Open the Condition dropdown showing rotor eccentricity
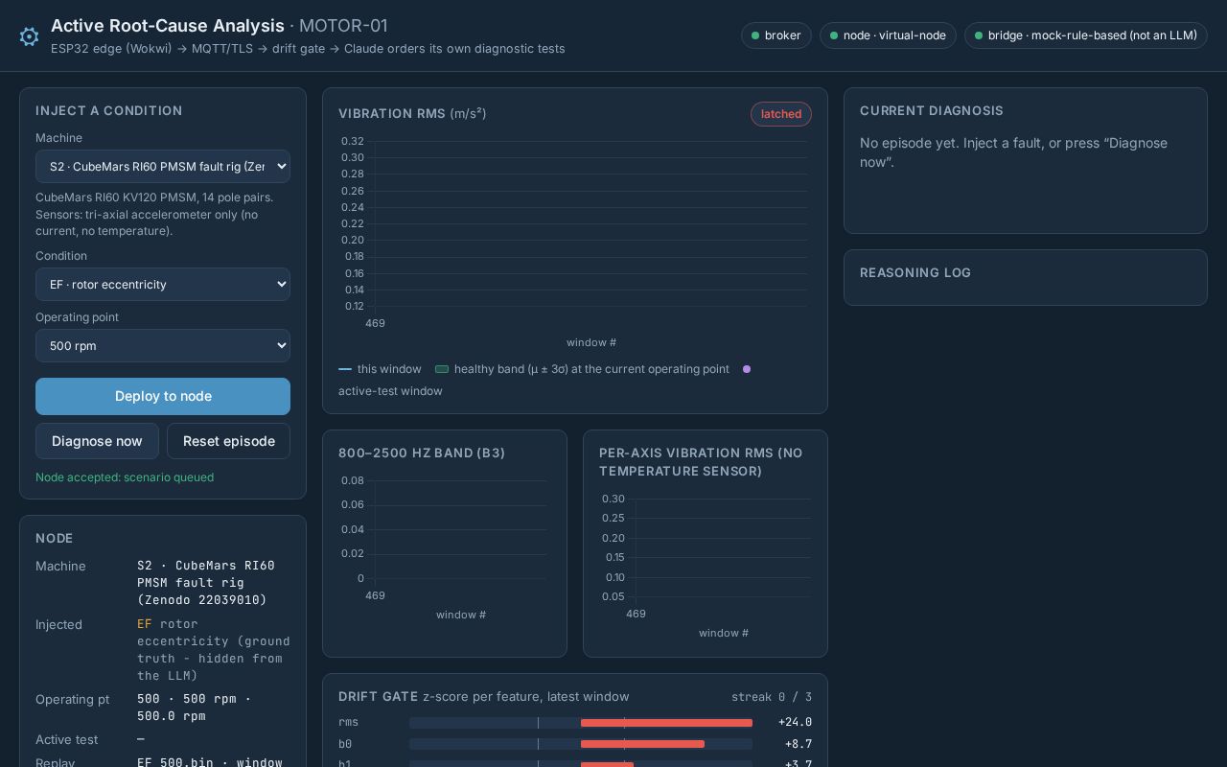This screenshot has width=1227, height=767. click(163, 284)
